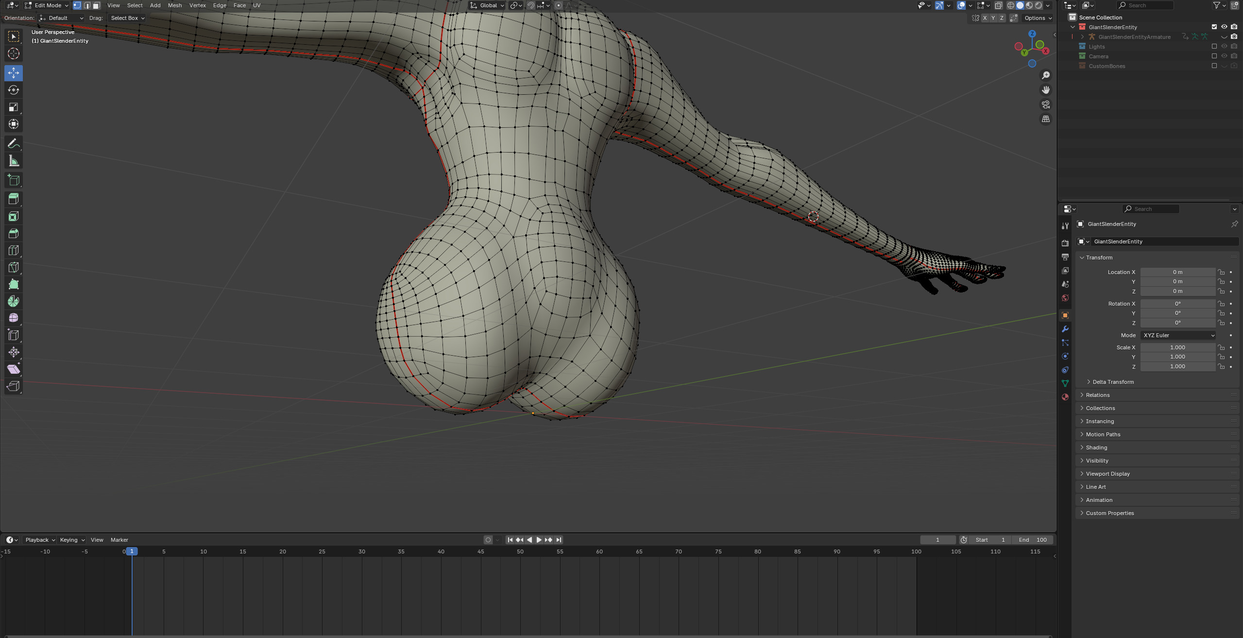Toggle Lights collection exclude checkbox
Image resolution: width=1243 pixels, height=638 pixels.
(x=1214, y=47)
